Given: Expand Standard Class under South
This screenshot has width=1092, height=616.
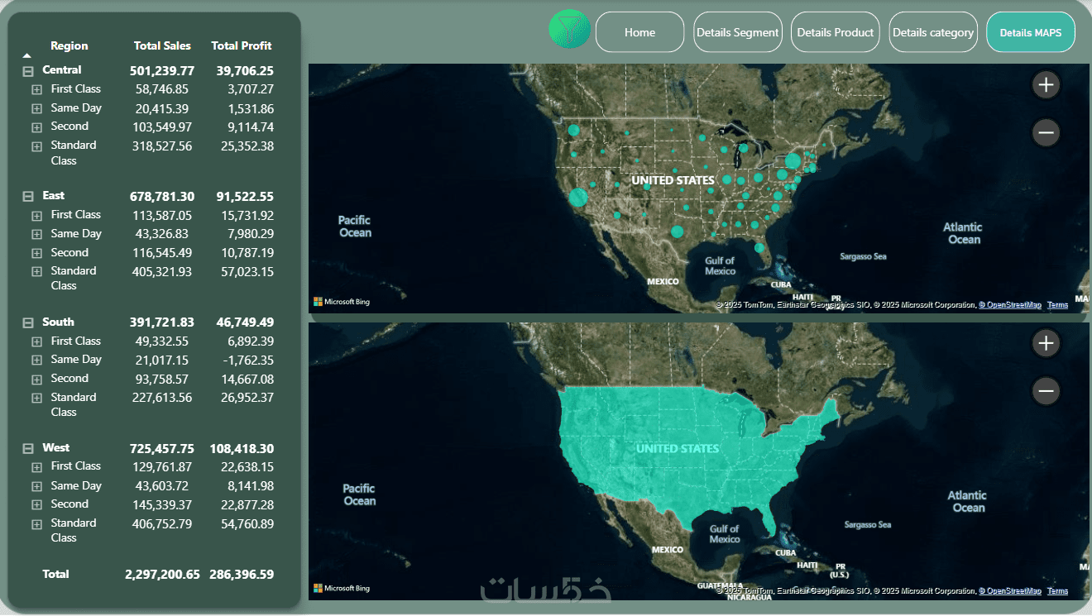Looking at the screenshot, I should (36, 399).
